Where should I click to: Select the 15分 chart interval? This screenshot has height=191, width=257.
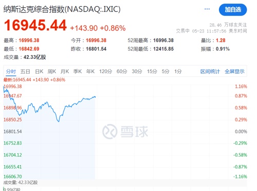click(152, 72)
